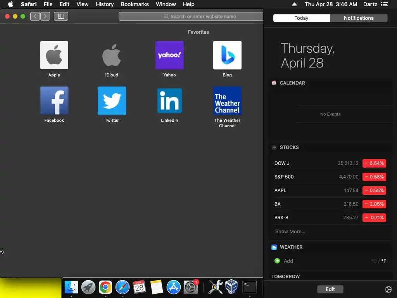Open the View menu
Screen dimensions: 397x298
pos(83,4)
